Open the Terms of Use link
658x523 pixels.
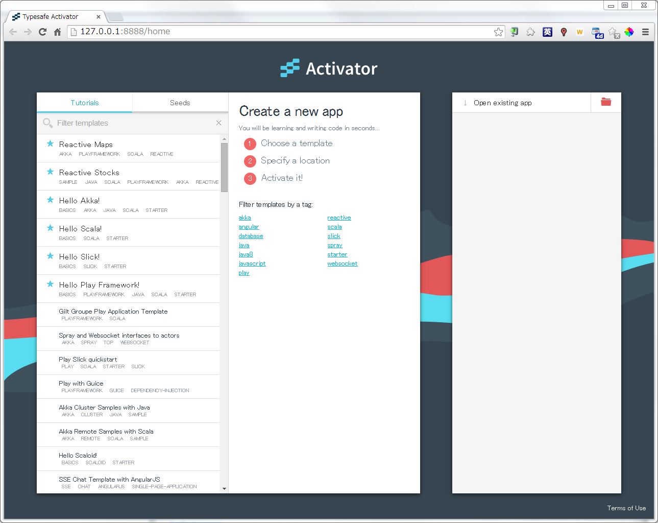[626, 508]
